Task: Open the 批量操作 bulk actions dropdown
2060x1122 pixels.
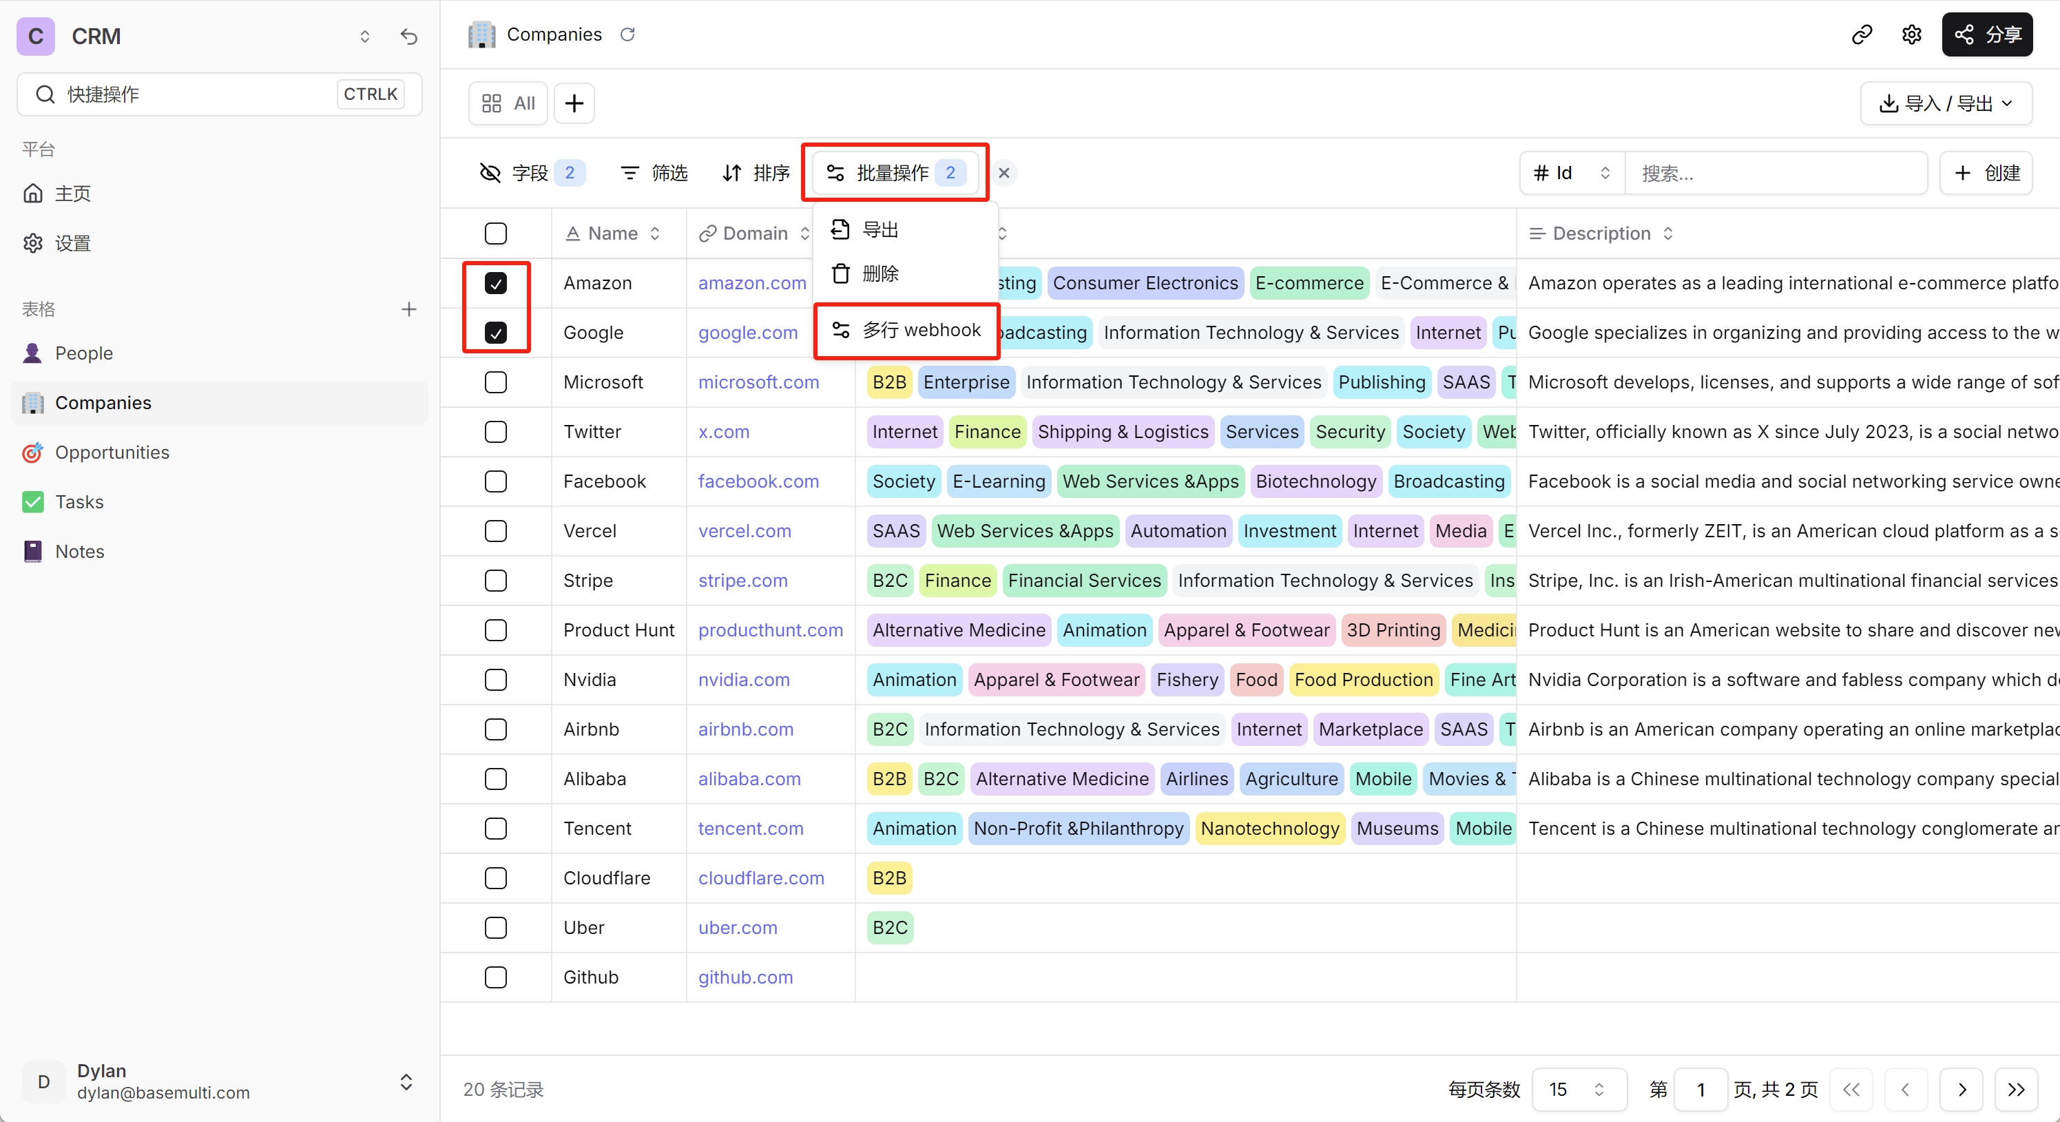Action: (x=895, y=173)
